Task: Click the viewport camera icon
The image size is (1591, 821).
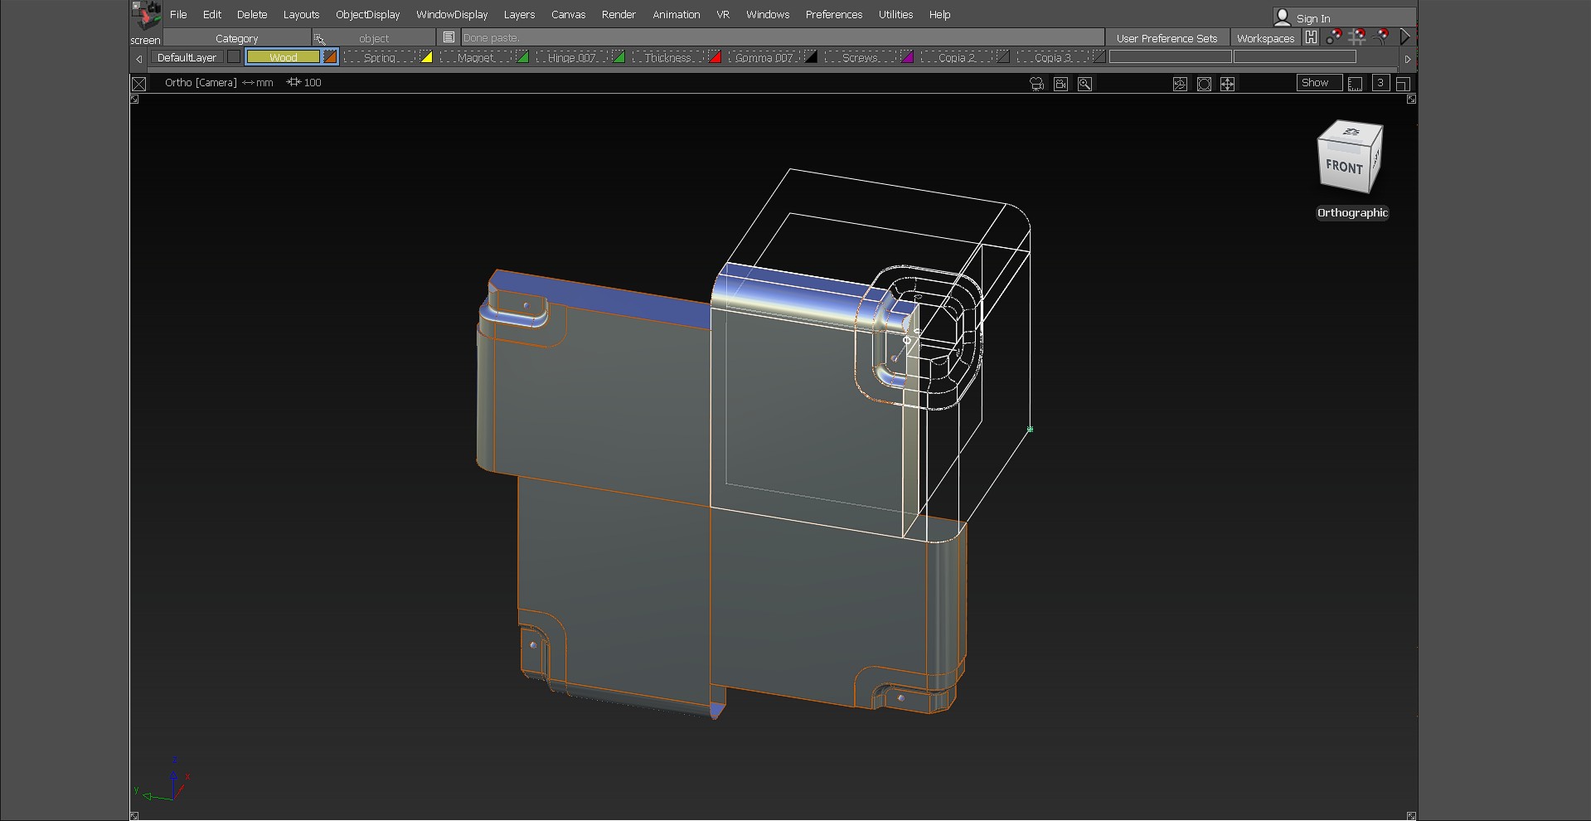Action: click(x=1036, y=84)
